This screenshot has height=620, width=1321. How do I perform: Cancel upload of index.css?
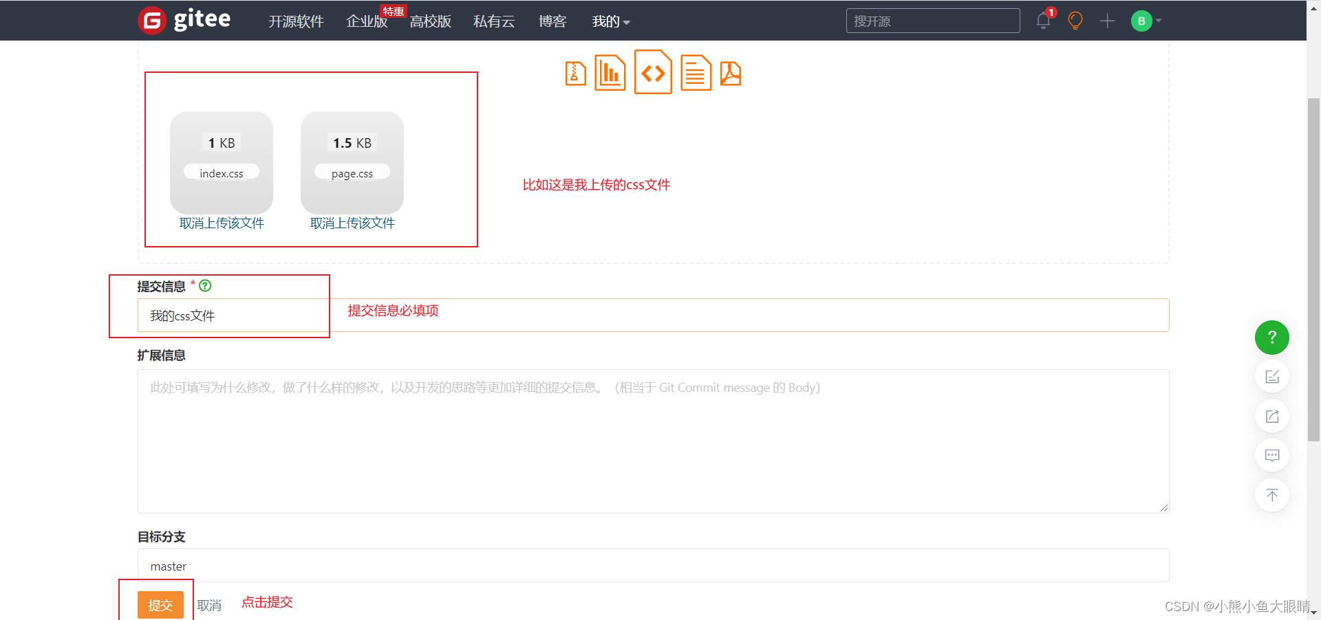click(222, 223)
